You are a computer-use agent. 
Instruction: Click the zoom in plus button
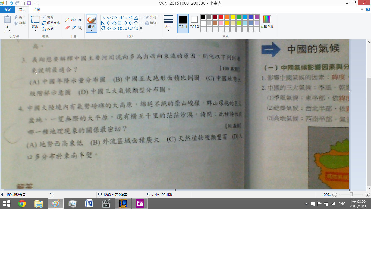point(367,195)
